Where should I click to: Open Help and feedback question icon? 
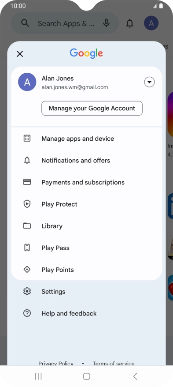pyautogui.click(x=27, y=313)
